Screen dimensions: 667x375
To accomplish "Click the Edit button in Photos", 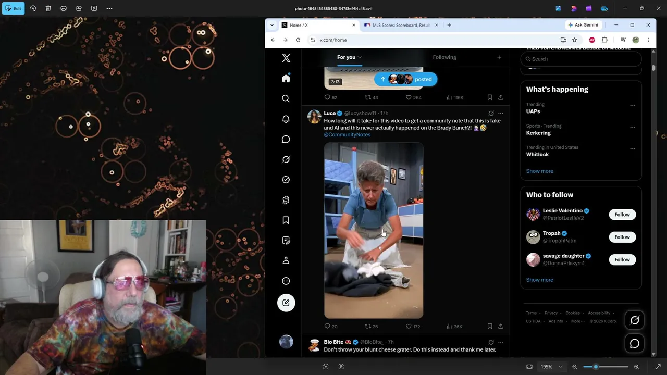I will coord(13,8).
